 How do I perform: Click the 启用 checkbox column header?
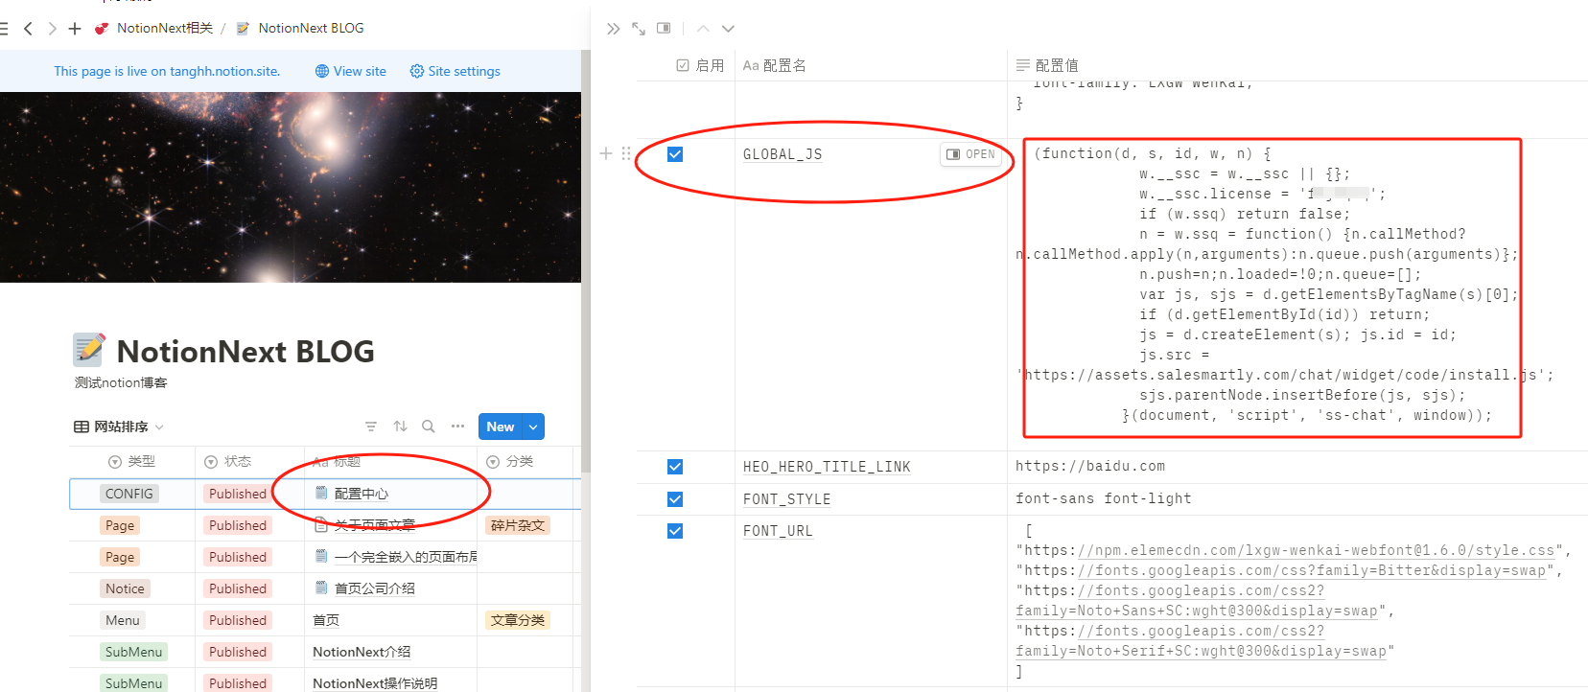point(700,65)
